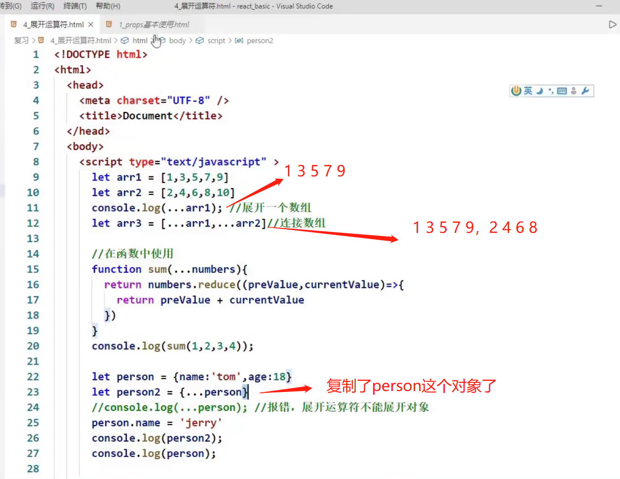Viewport: 620px width, 479px height.
Task: Click the return preValue + currentValue line
Action: click(210, 300)
